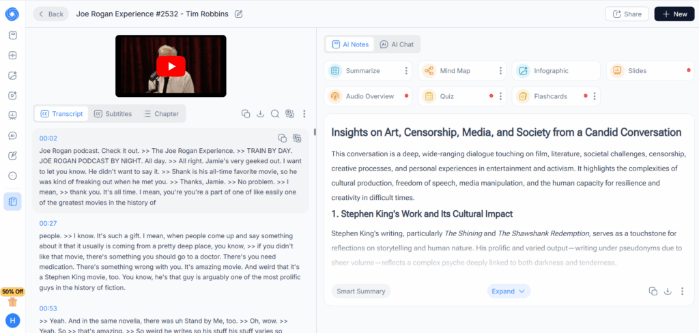Search within the transcript

click(275, 114)
